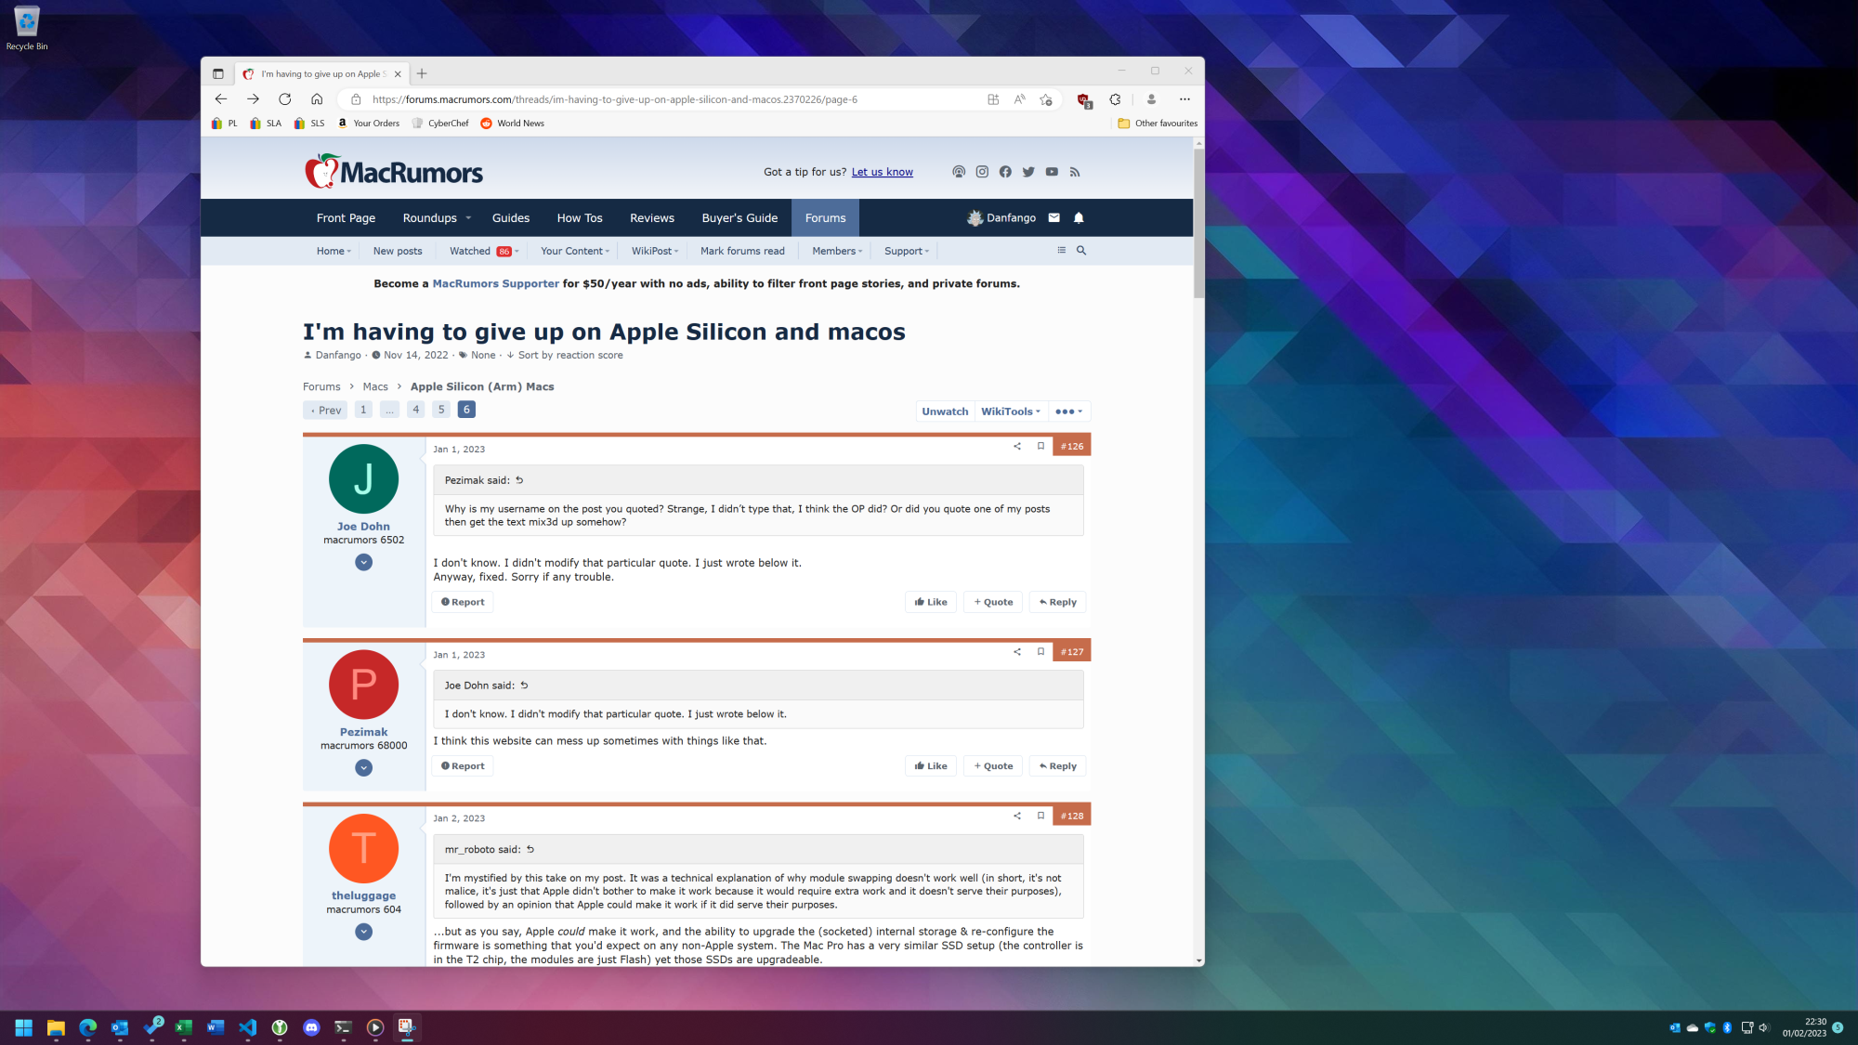The image size is (1858, 1045).
Task: Open the WikiTools dropdown
Action: click(1011, 411)
